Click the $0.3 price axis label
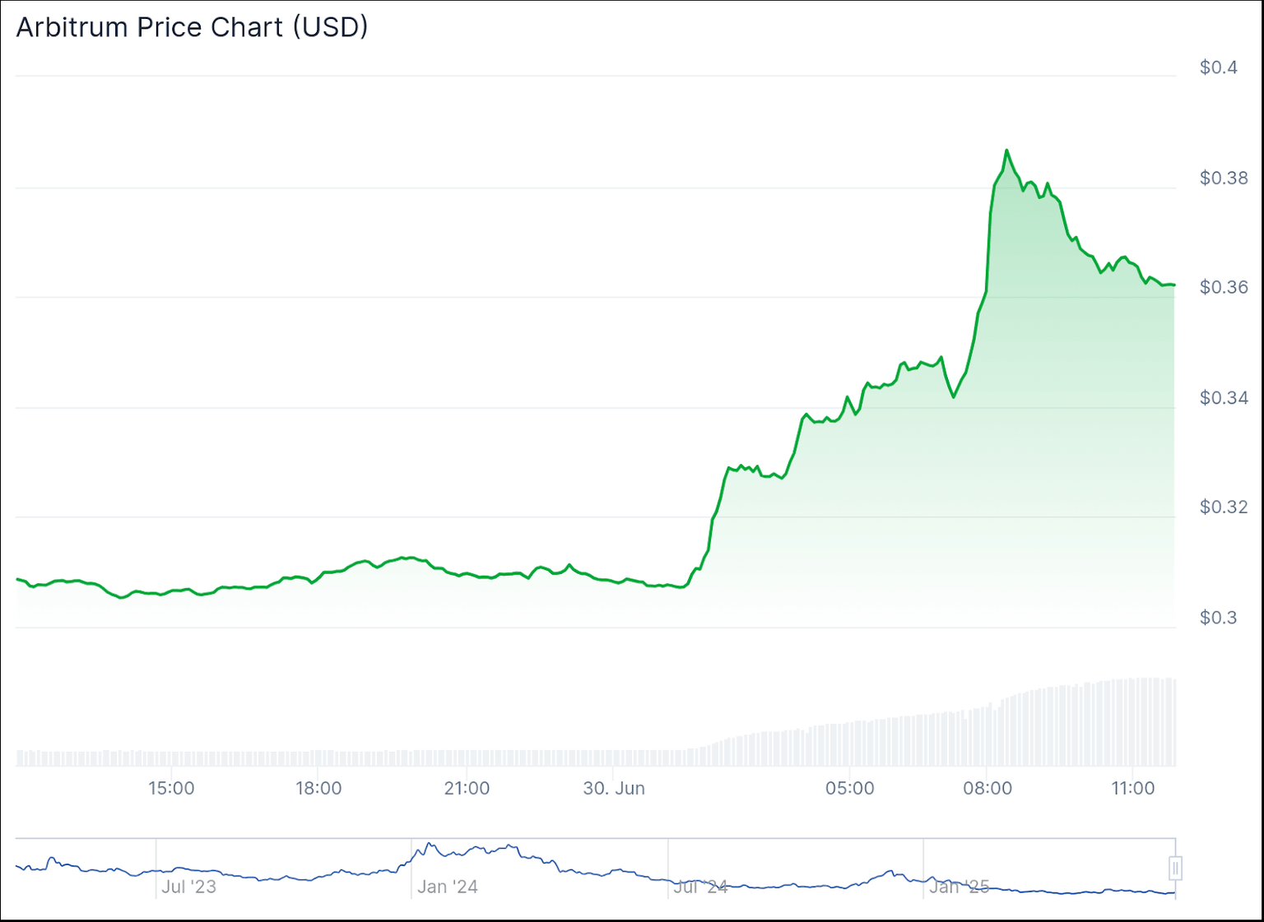 click(x=1218, y=618)
